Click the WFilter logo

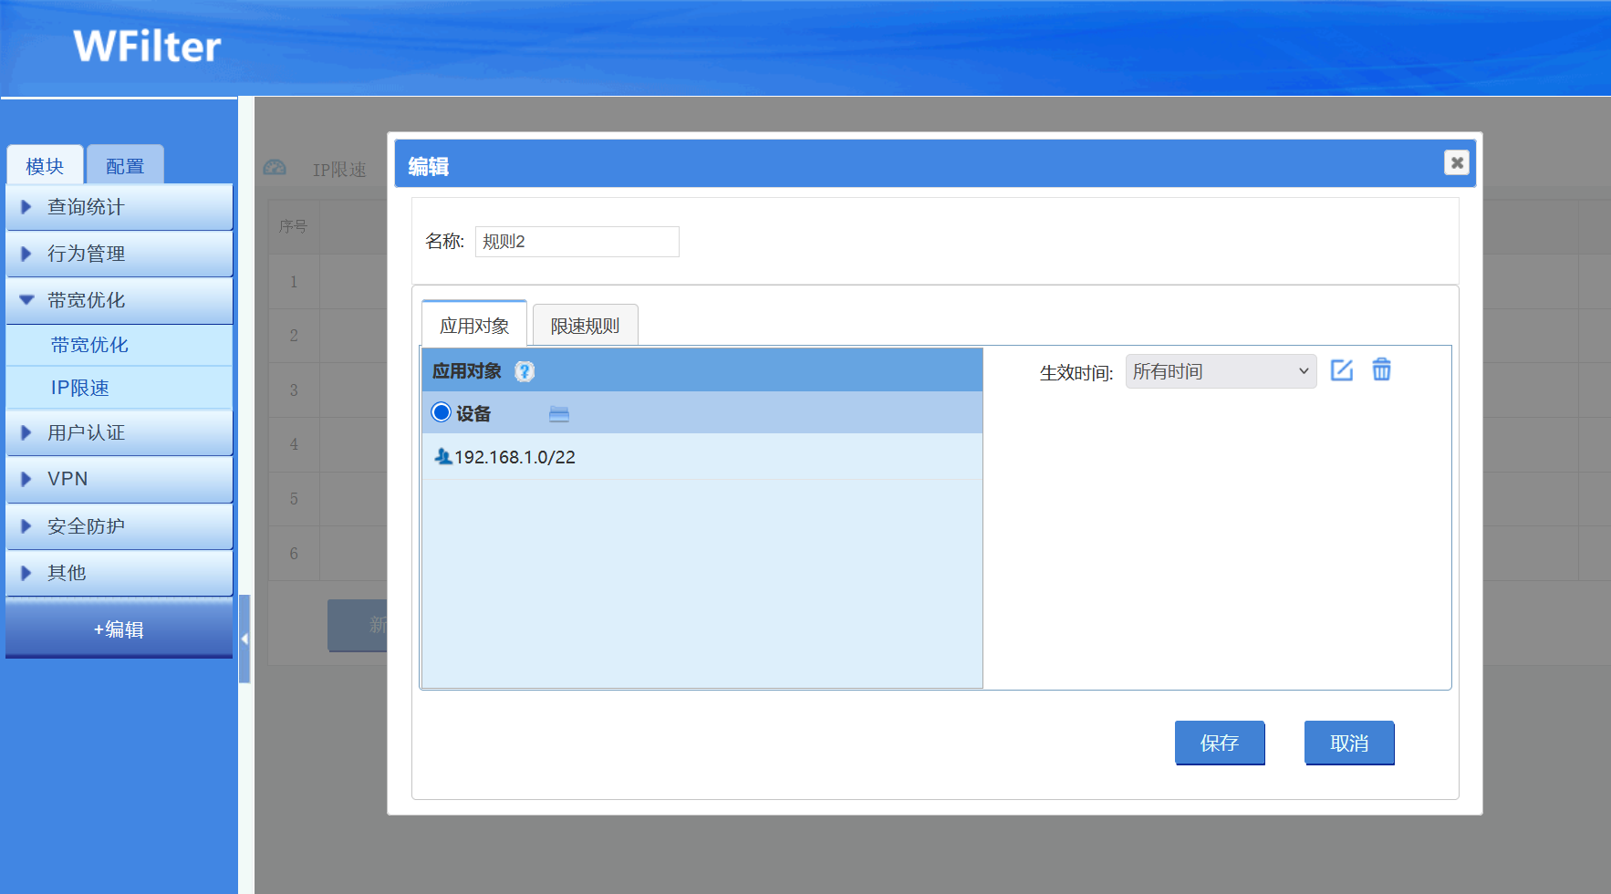pos(147,47)
